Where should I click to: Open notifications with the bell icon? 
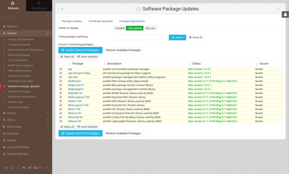[285, 14]
